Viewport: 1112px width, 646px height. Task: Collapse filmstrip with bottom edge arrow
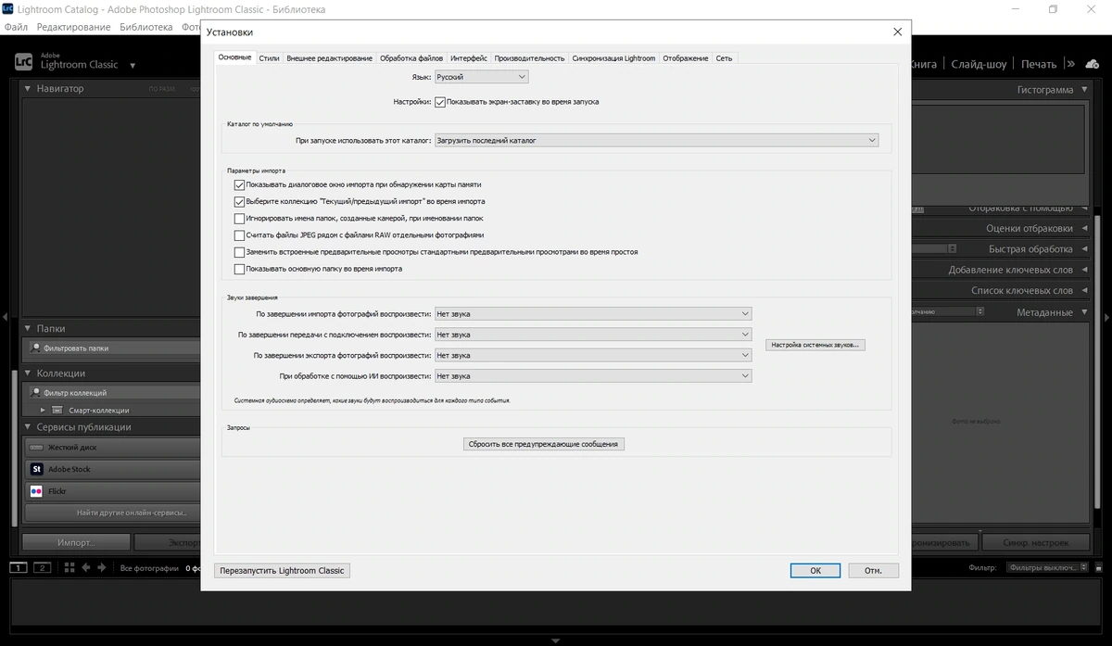tap(556, 640)
